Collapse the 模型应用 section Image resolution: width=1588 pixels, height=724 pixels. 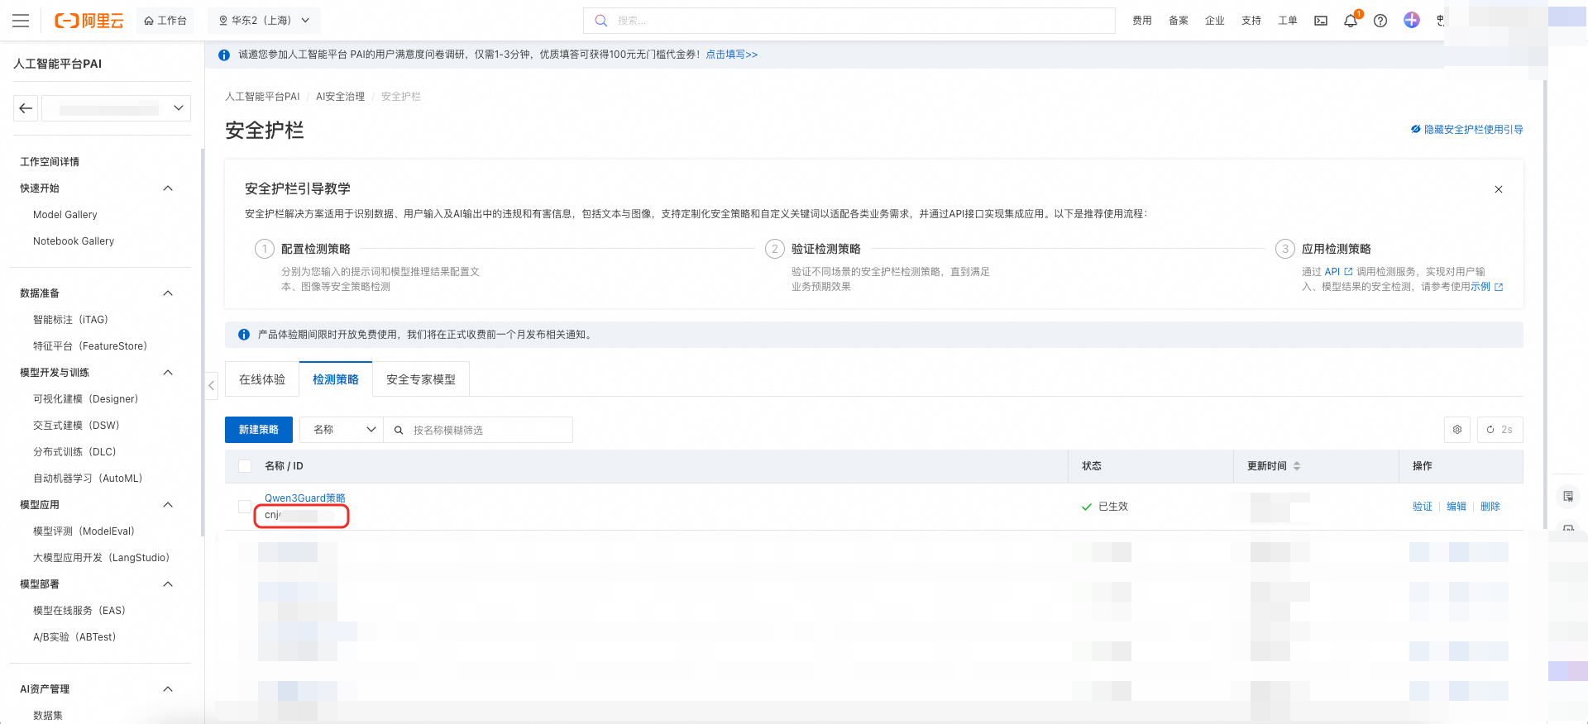click(x=168, y=505)
